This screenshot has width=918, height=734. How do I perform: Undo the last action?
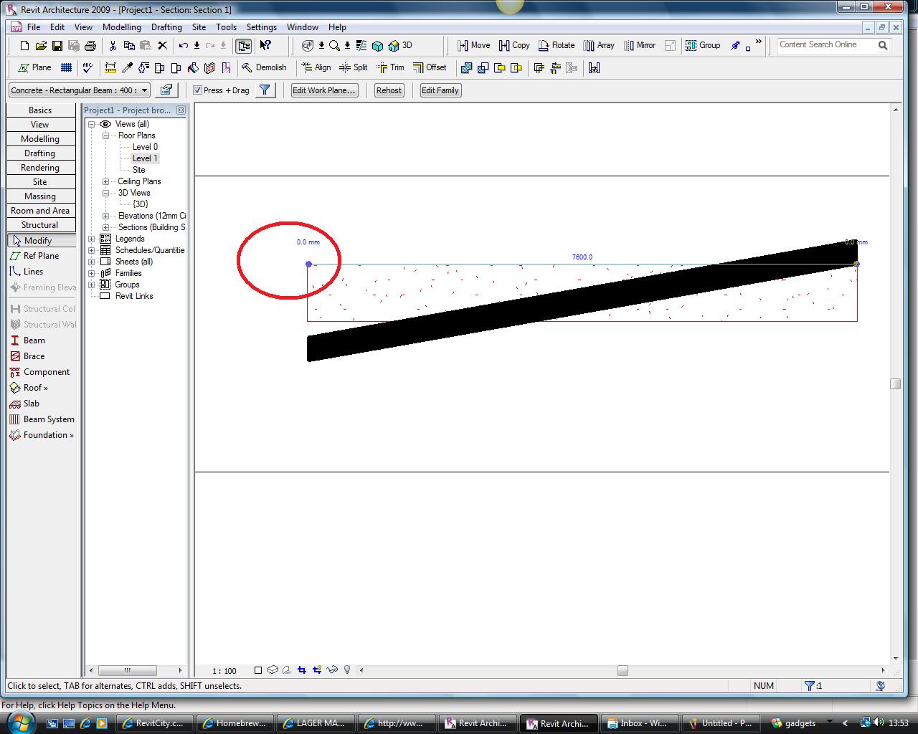pyautogui.click(x=184, y=45)
